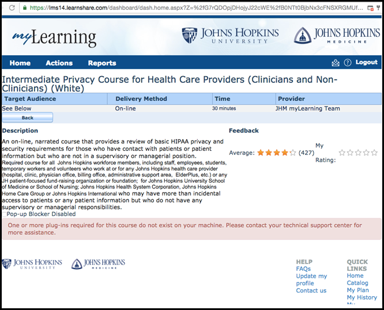Rate the course one star in My Rating
384x310 pixels.
[342, 153]
